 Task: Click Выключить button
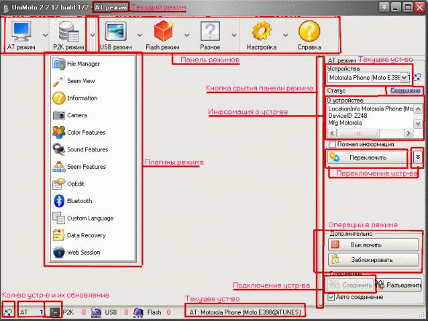373,245
